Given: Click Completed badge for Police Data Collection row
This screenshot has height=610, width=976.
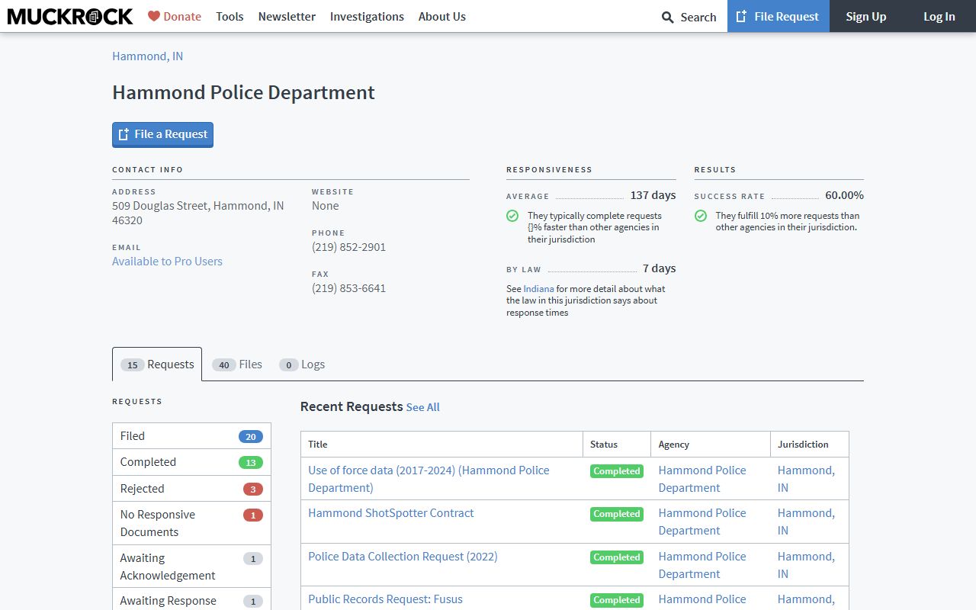Looking at the screenshot, I should (617, 557).
